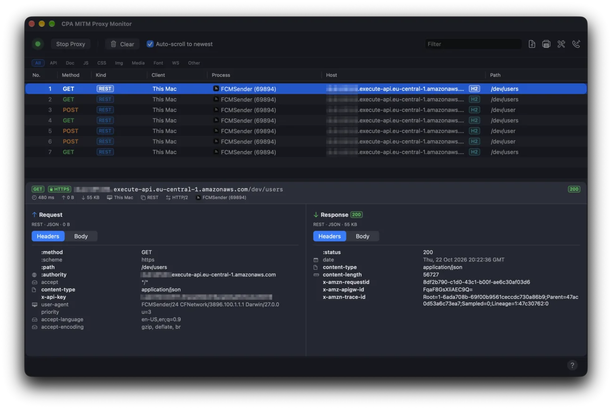Click the green 200 badge beside Response
The width and height of the screenshot is (612, 409).
pyautogui.click(x=356, y=215)
